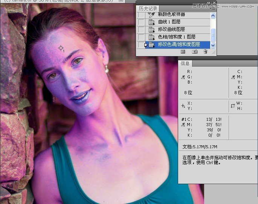Click the width/height icon beside W and H
The height and width of the screenshot is (204, 258).
pyautogui.click(x=232, y=106)
